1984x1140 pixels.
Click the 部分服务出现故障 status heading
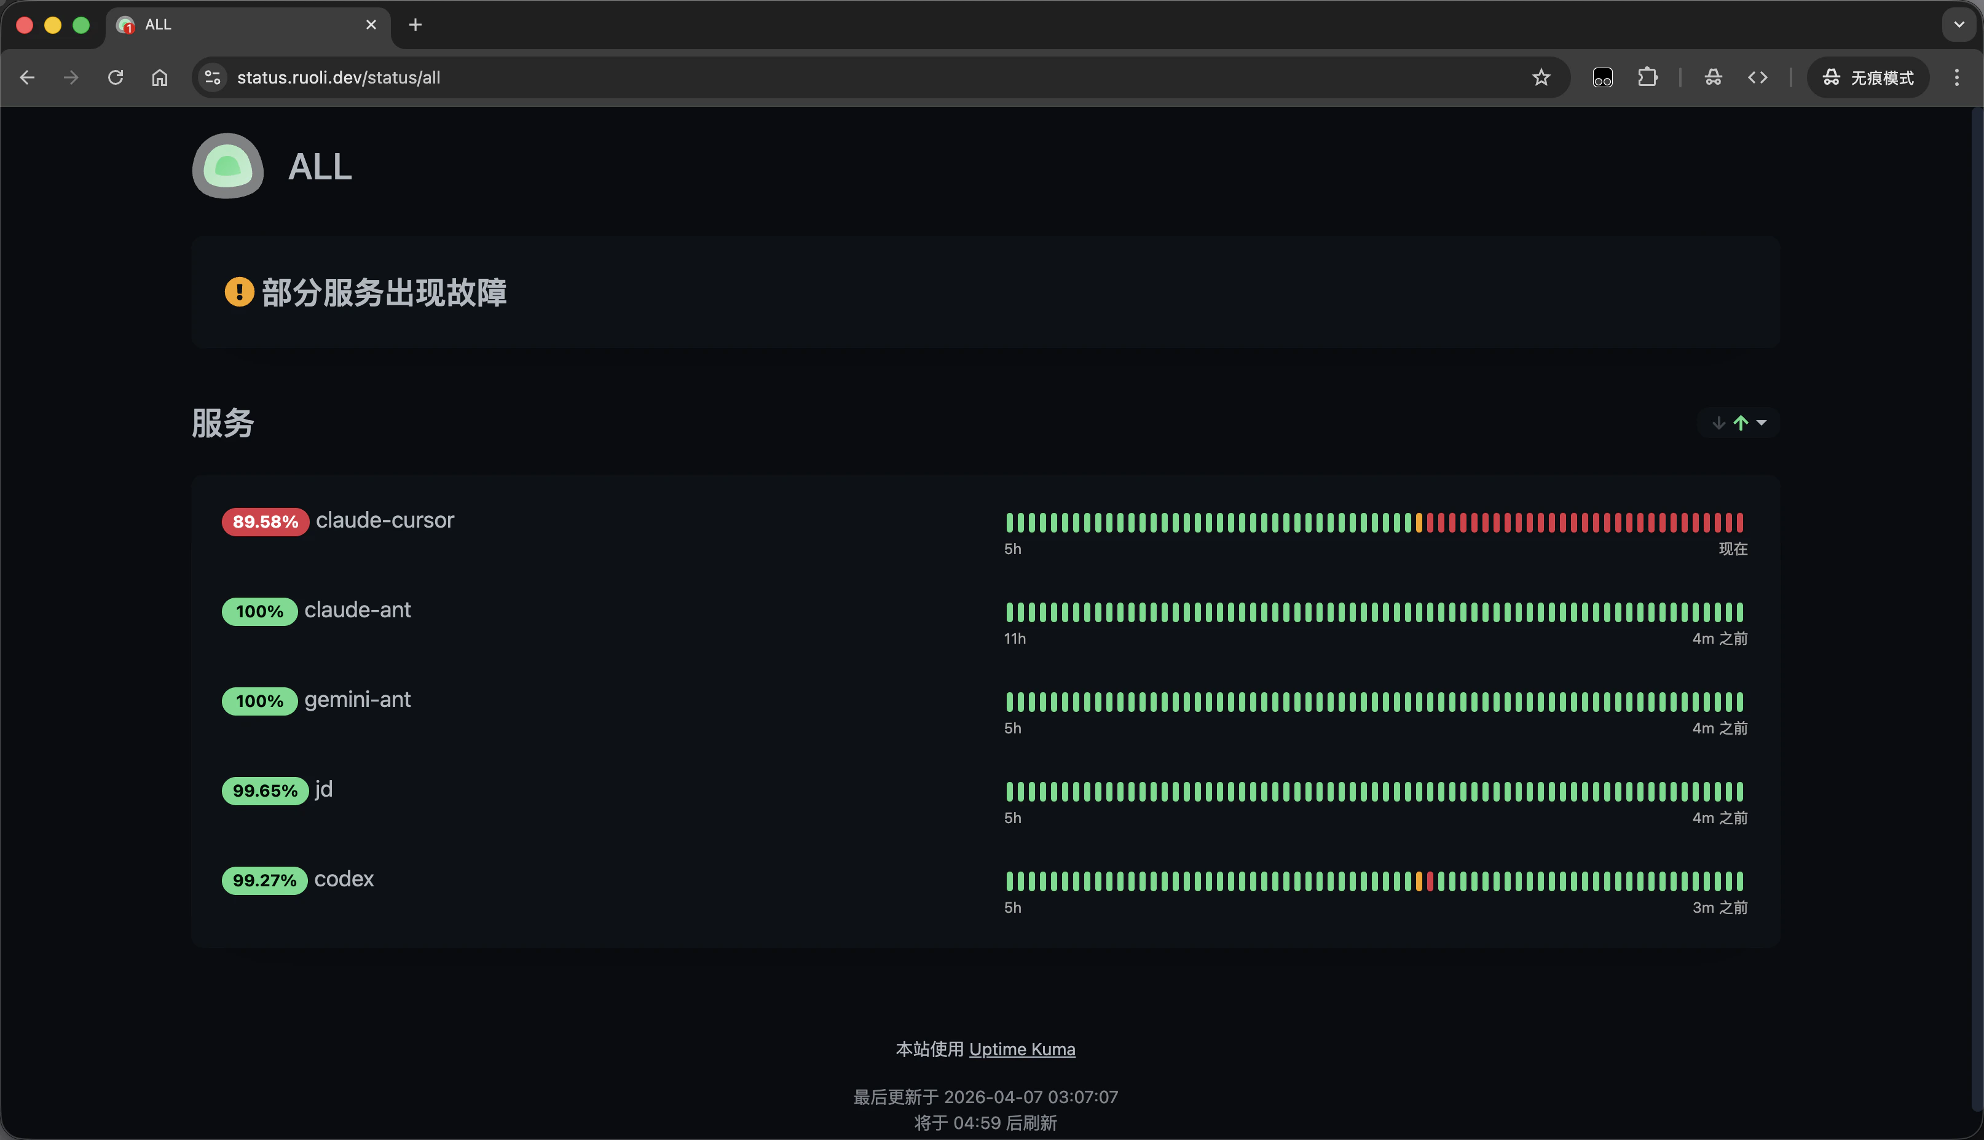click(384, 292)
